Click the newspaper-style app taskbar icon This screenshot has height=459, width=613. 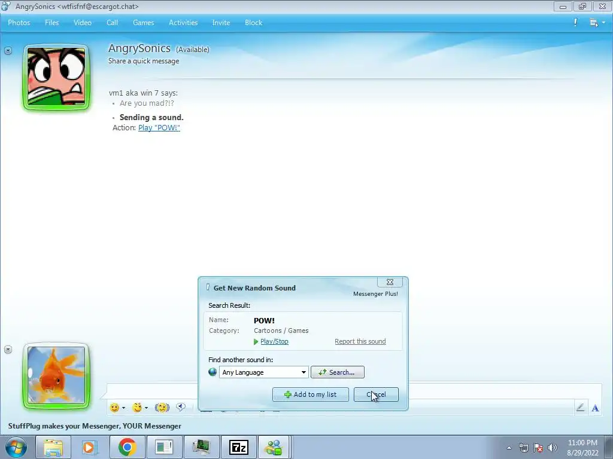click(x=164, y=447)
